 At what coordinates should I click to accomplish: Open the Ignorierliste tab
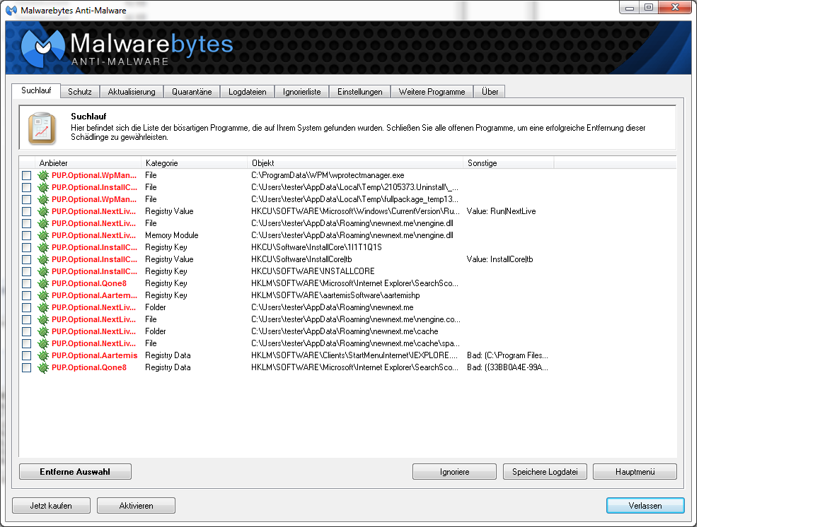pyautogui.click(x=302, y=91)
